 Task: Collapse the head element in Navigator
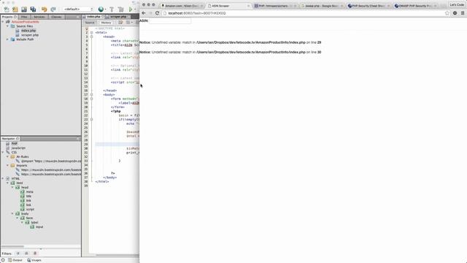[12, 187]
